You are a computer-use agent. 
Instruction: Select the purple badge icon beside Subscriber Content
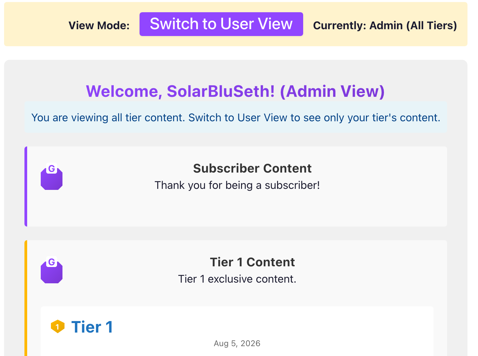pyautogui.click(x=52, y=177)
